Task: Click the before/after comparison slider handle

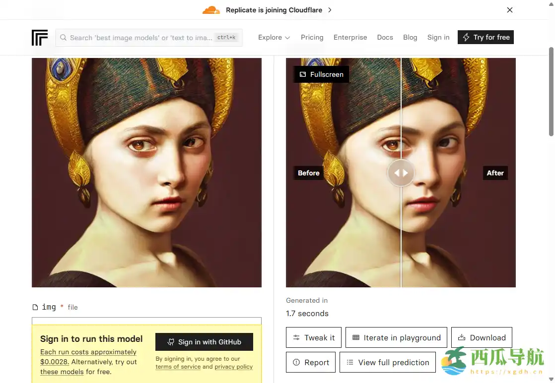Action: [401, 173]
